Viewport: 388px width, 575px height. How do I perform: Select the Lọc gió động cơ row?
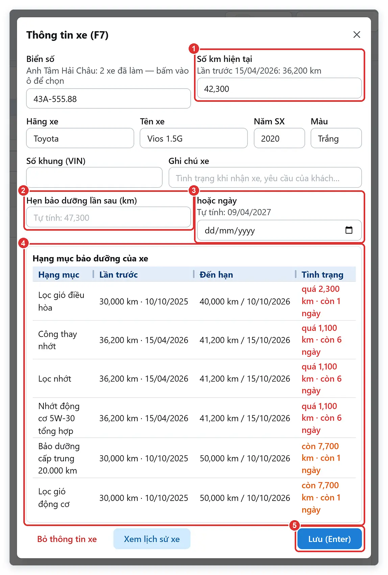(194, 498)
